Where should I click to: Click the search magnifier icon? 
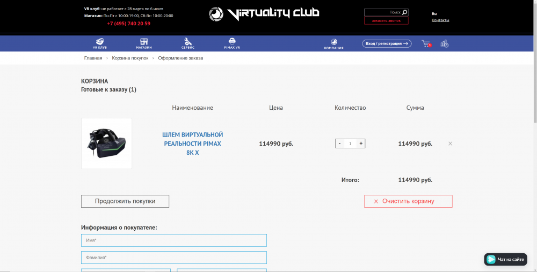[404, 12]
